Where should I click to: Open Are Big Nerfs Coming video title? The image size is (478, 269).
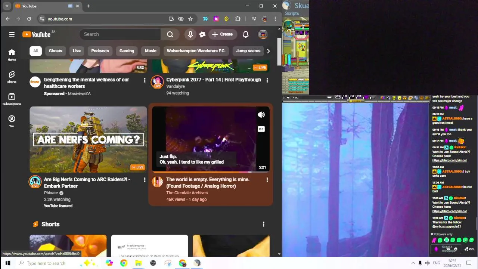pyautogui.click(x=87, y=183)
